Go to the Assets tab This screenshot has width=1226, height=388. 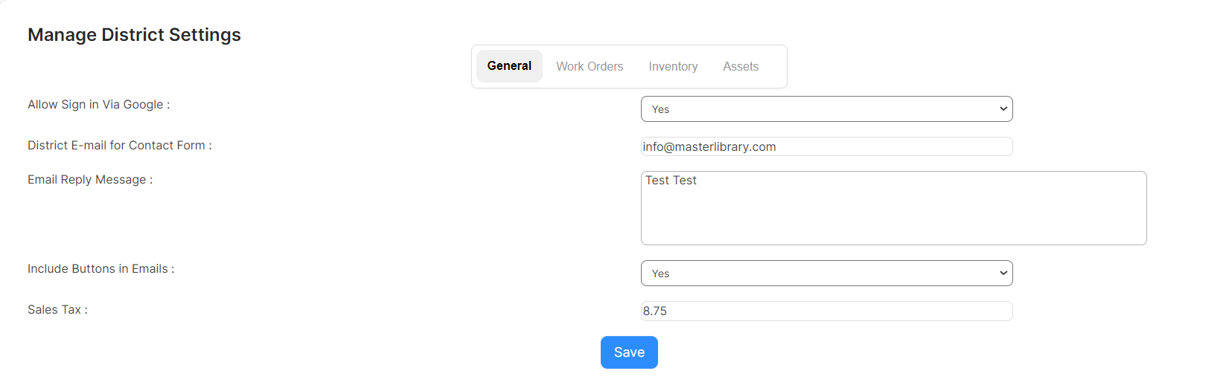tap(741, 66)
